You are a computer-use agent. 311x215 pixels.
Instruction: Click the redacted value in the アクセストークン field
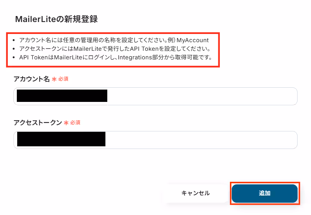coord(61,139)
